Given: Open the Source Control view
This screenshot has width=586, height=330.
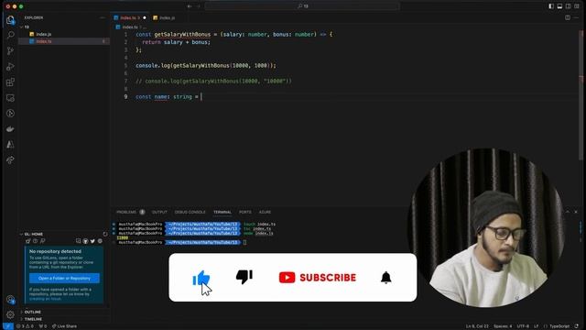Looking at the screenshot, I should pyautogui.click(x=10, y=51).
